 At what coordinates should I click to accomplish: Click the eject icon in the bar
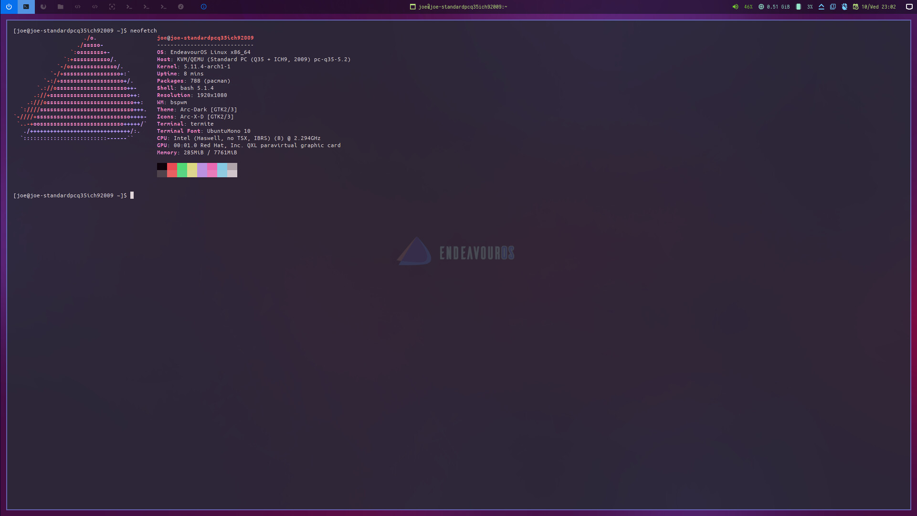coord(822,7)
